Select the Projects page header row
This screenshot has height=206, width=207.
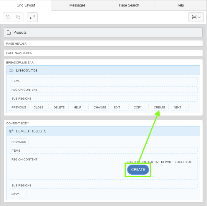tap(103, 32)
